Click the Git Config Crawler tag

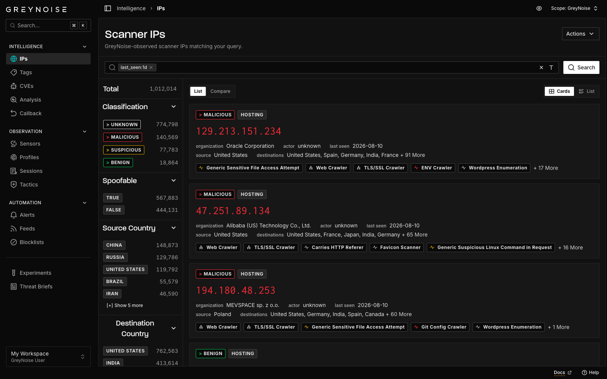(x=440, y=327)
